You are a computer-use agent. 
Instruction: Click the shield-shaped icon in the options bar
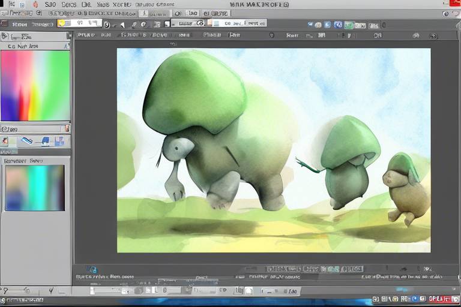click(272, 35)
